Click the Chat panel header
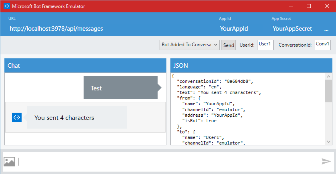This screenshot has width=336, height=174. [x=85, y=65]
